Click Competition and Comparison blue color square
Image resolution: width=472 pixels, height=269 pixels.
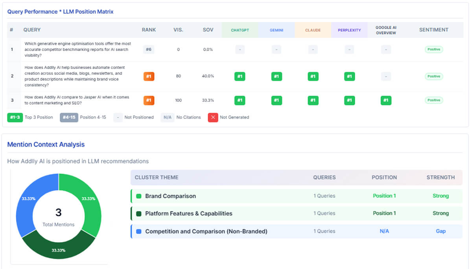138,232
